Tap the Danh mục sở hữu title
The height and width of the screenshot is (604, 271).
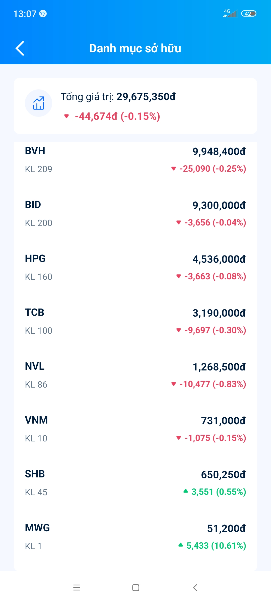pos(135,48)
